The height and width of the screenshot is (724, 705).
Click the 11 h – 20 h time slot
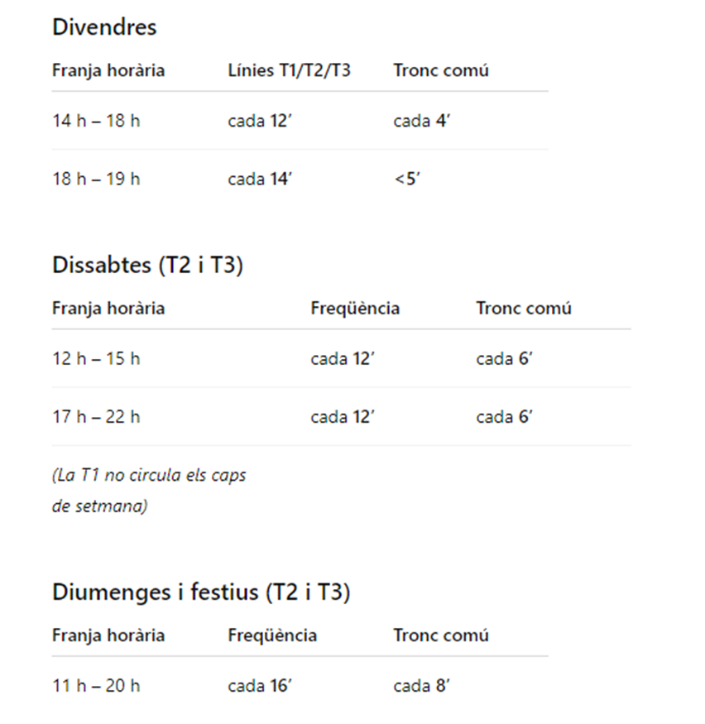96,686
